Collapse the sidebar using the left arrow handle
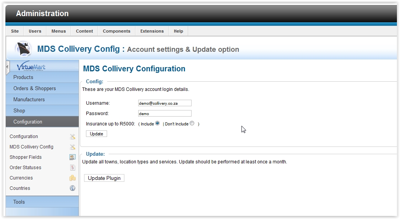The height and width of the screenshot is (219, 400). (x=7, y=67)
